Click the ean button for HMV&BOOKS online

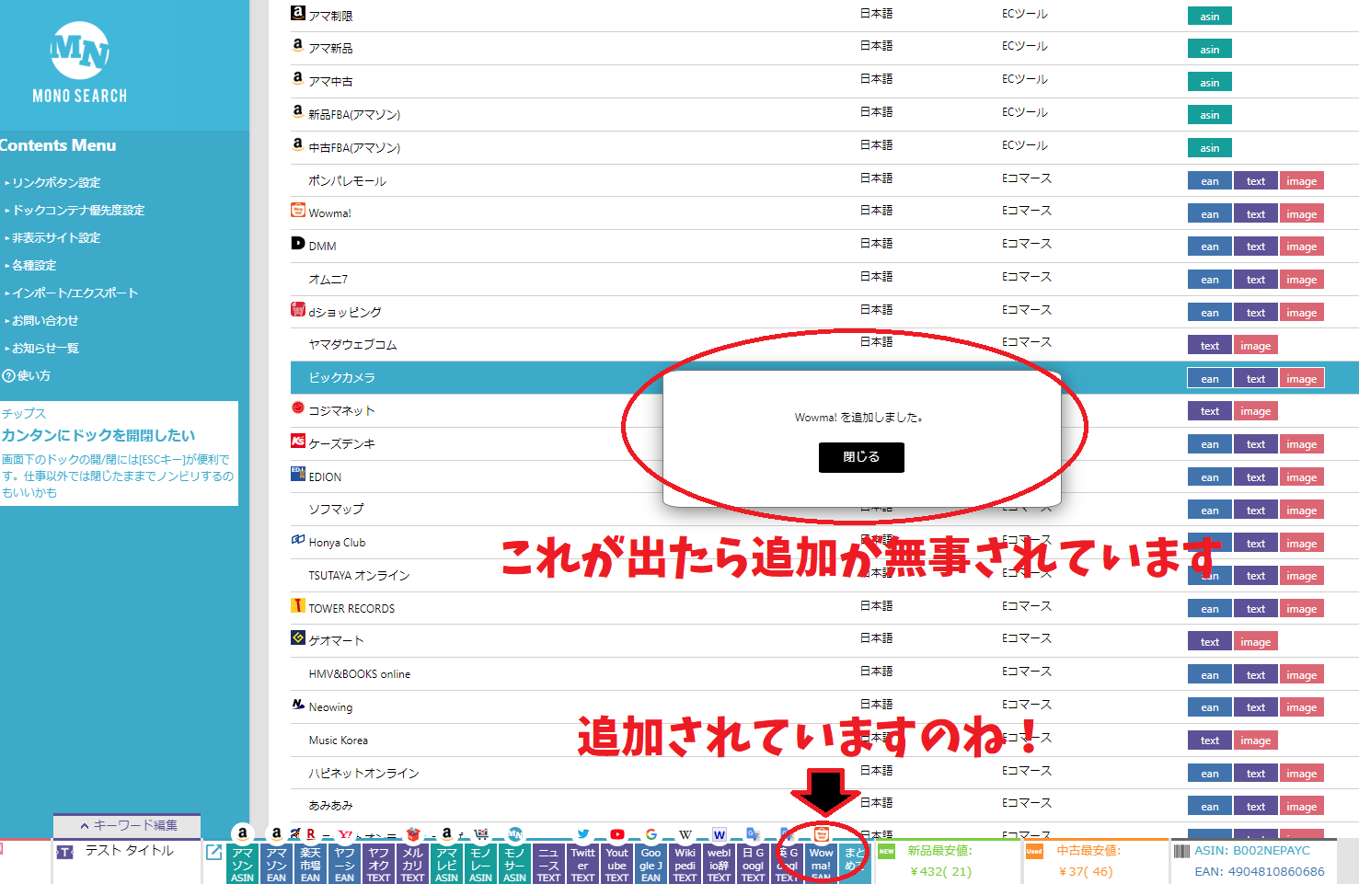[1209, 675]
